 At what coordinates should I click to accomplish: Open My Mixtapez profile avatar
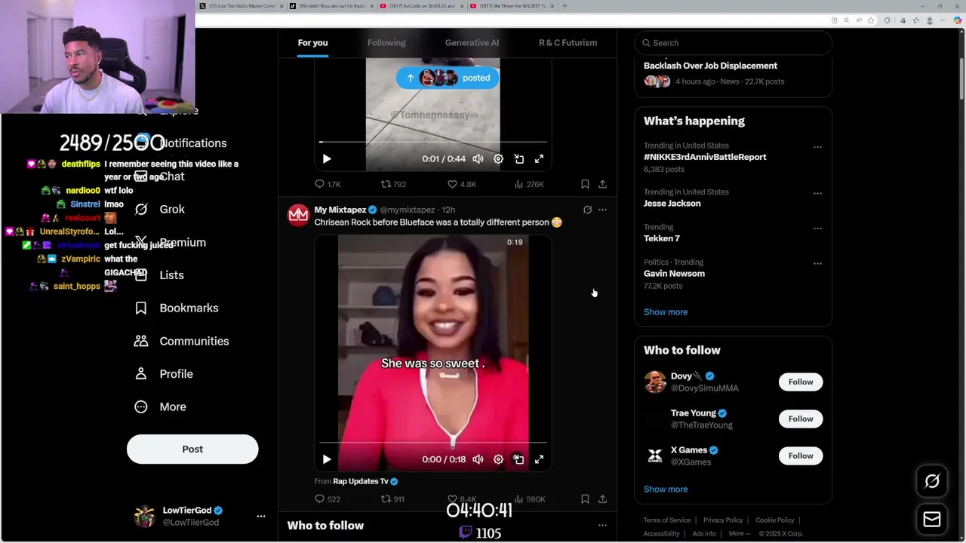pos(298,216)
